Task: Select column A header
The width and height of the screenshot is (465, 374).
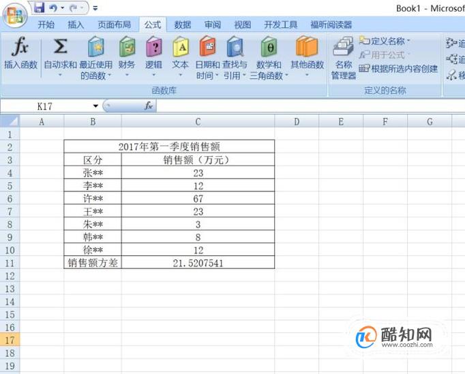Action: point(42,121)
